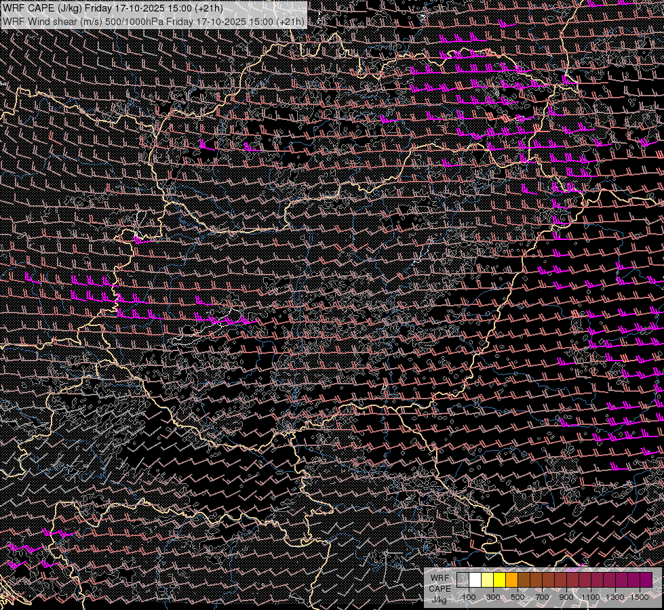The image size is (664, 610).
Task: Select the pale yellow CAPE legend swatch
Action: point(487,579)
